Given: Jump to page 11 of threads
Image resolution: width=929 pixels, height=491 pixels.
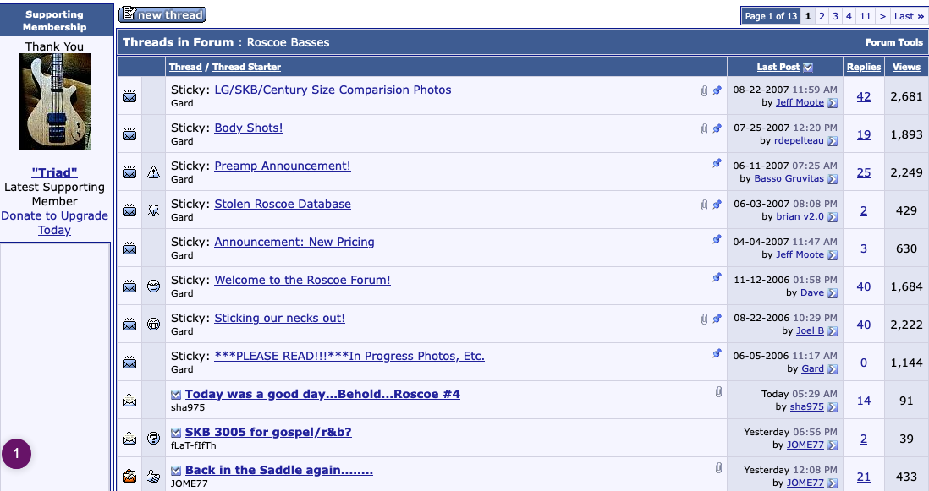Looking at the screenshot, I should point(866,16).
